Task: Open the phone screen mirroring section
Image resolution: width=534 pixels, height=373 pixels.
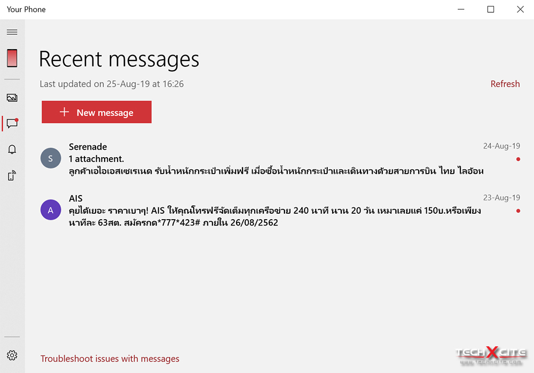Action: point(12,175)
